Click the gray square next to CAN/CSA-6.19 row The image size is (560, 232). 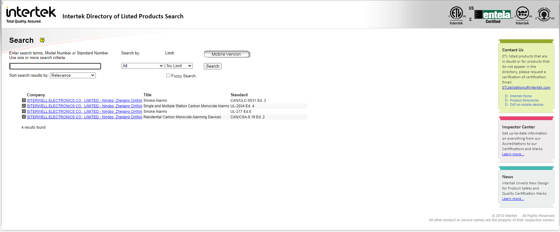click(x=24, y=117)
